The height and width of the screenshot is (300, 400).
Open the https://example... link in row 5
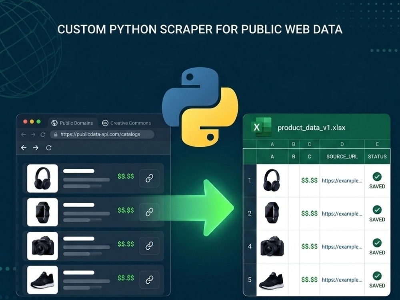pos(342,280)
